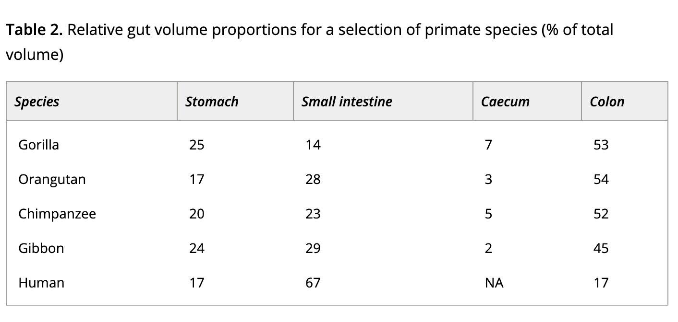This screenshot has width=678, height=322.
Task: Select the NA cell in Human row
Action: [494, 283]
